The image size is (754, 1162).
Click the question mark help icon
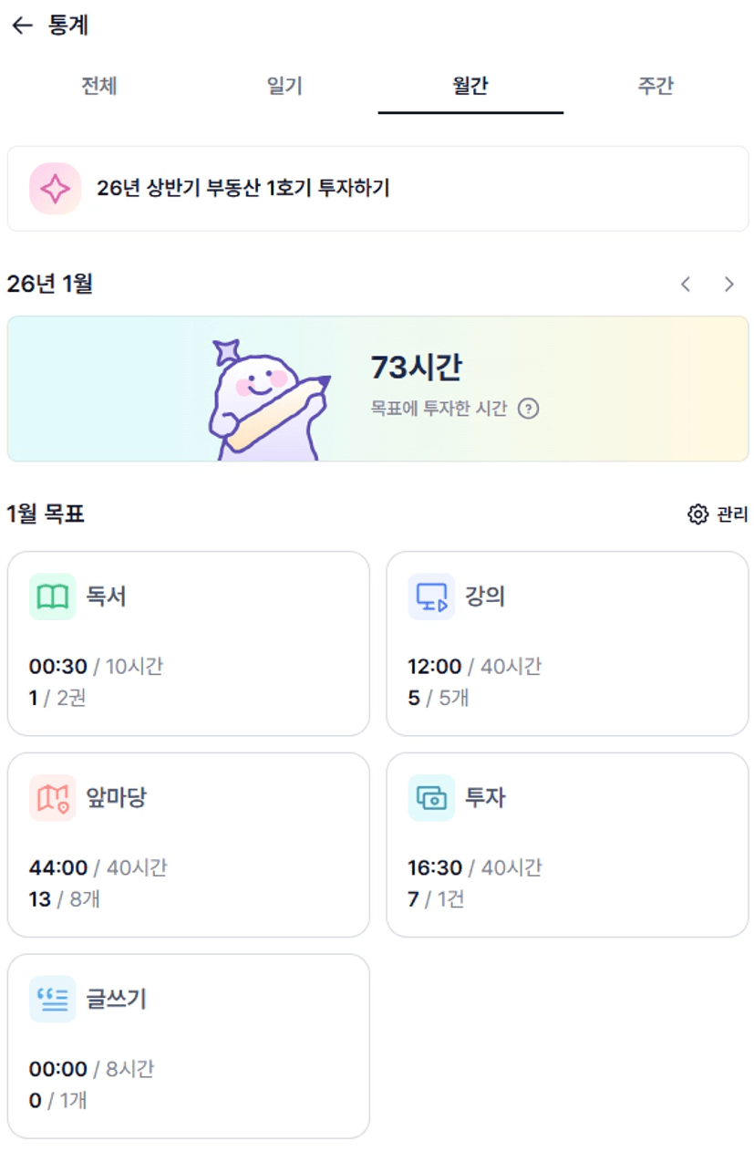coord(528,409)
